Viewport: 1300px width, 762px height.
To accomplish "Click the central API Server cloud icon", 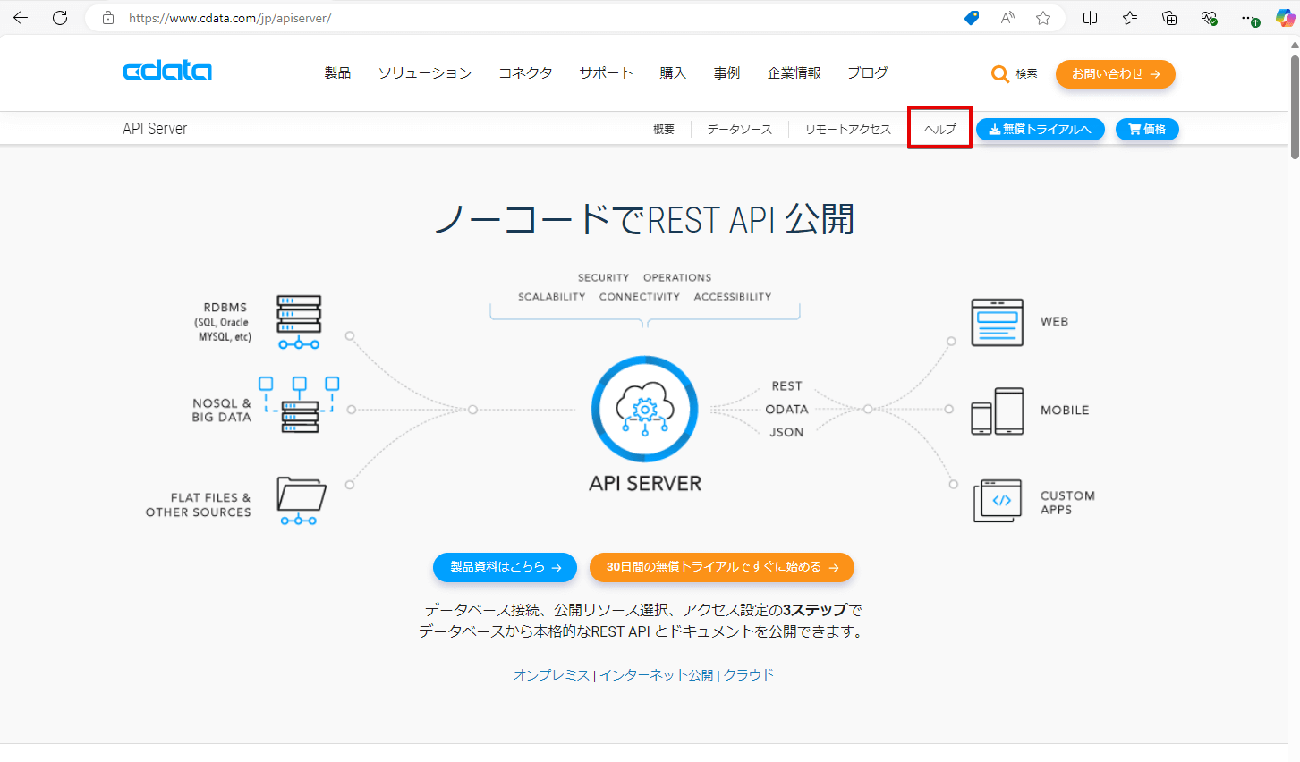I will point(644,409).
